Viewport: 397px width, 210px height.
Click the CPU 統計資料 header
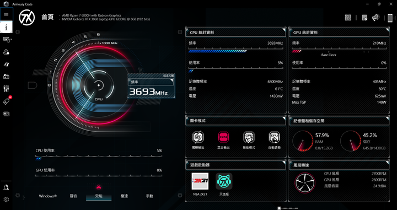pyautogui.click(x=202, y=33)
